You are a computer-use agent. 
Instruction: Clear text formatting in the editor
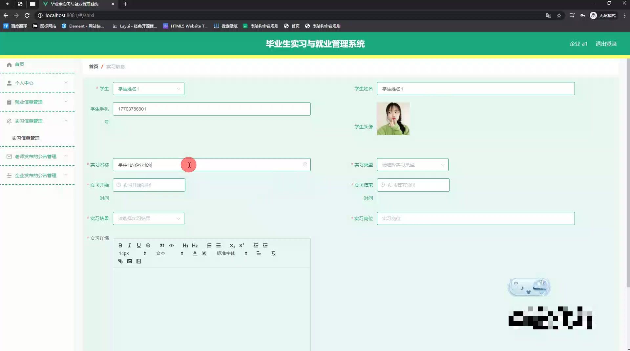pyautogui.click(x=273, y=253)
